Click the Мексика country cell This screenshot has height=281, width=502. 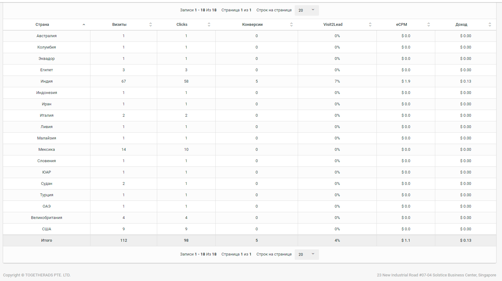coord(46,150)
